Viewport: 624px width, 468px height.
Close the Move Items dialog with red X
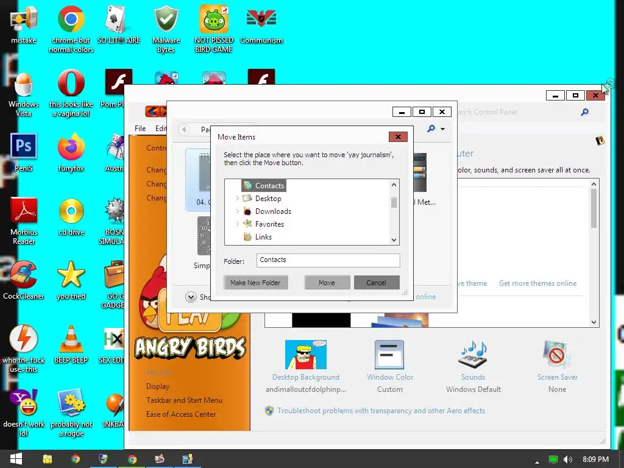[398, 137]
